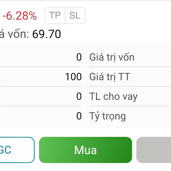
Task: Tap the cost price value 69.70
Action: click(46, 34)
